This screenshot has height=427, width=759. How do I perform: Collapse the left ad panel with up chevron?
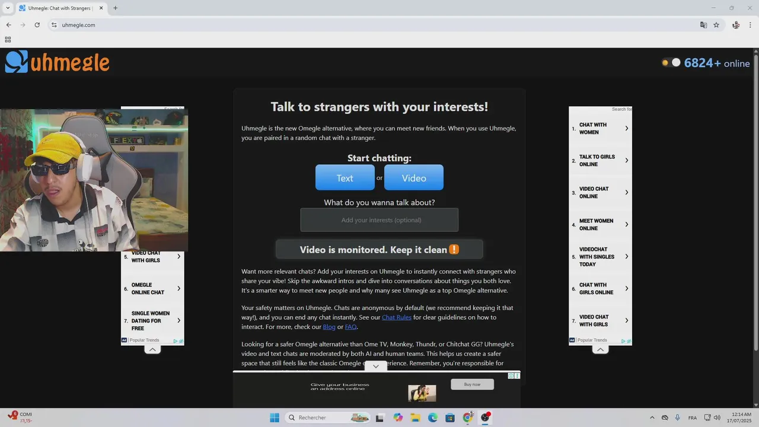(x=152, y=350)
